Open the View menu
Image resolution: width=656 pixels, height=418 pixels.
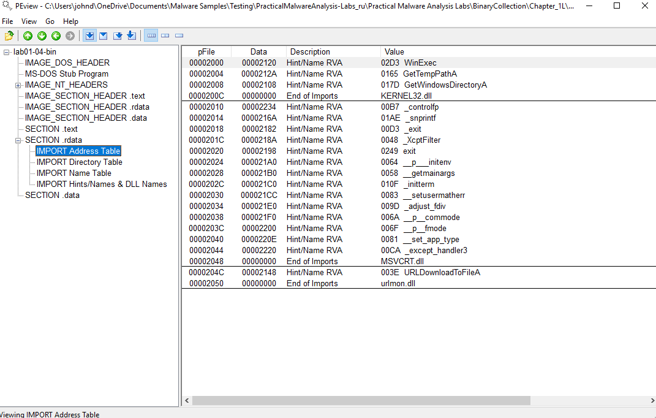[29, 21]
